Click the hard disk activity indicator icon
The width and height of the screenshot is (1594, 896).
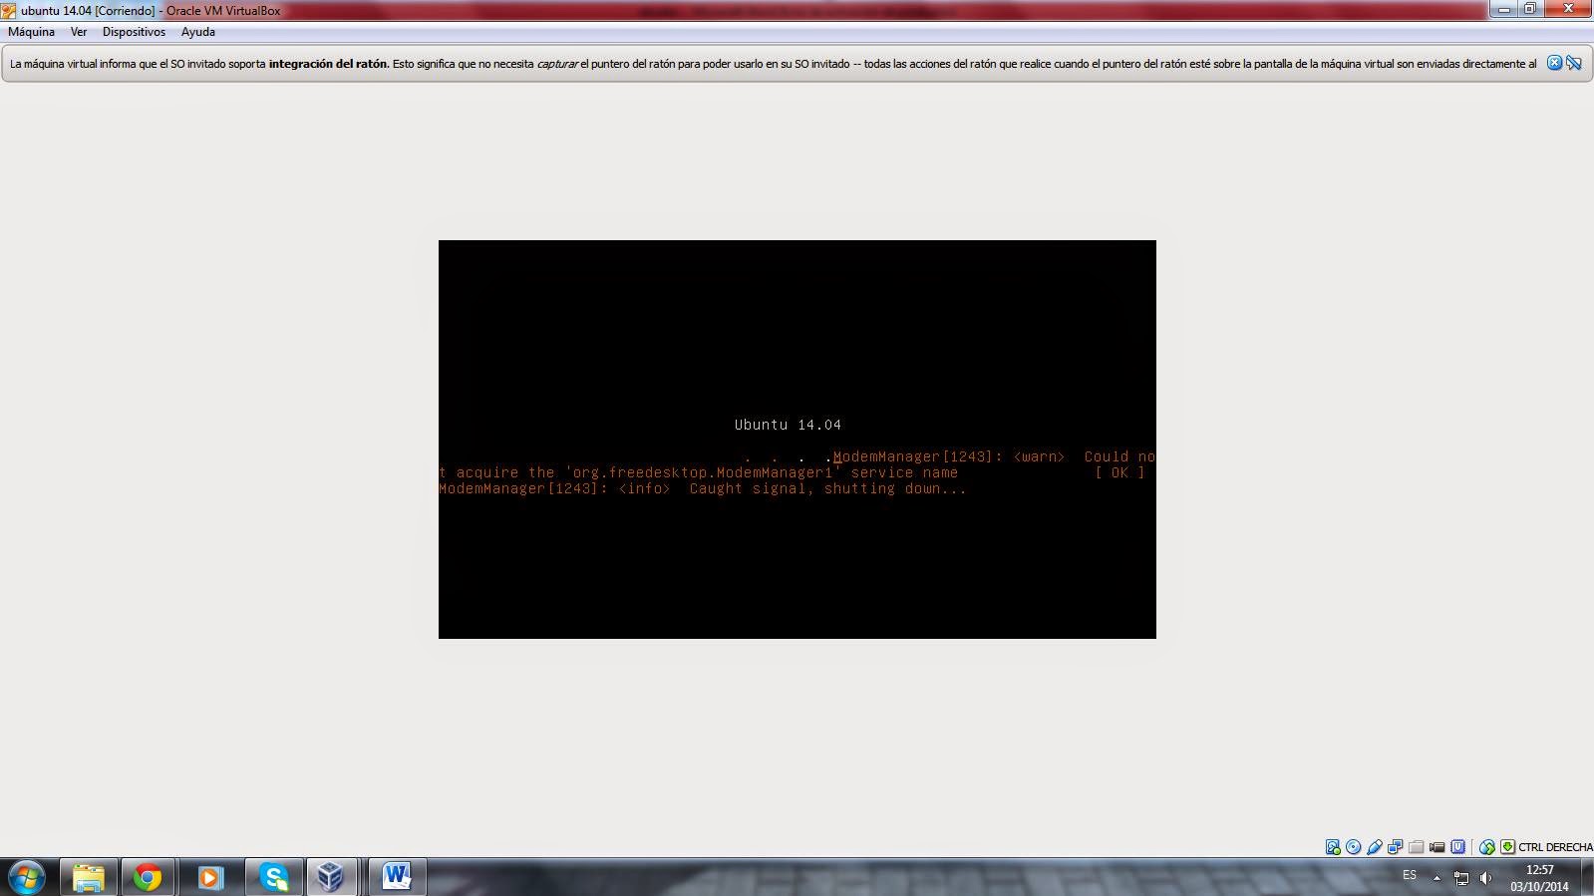[1333, 847]
